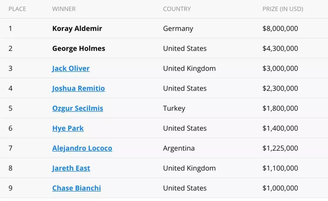
Task: Click the PLACE column header
Action: [17, 9]
